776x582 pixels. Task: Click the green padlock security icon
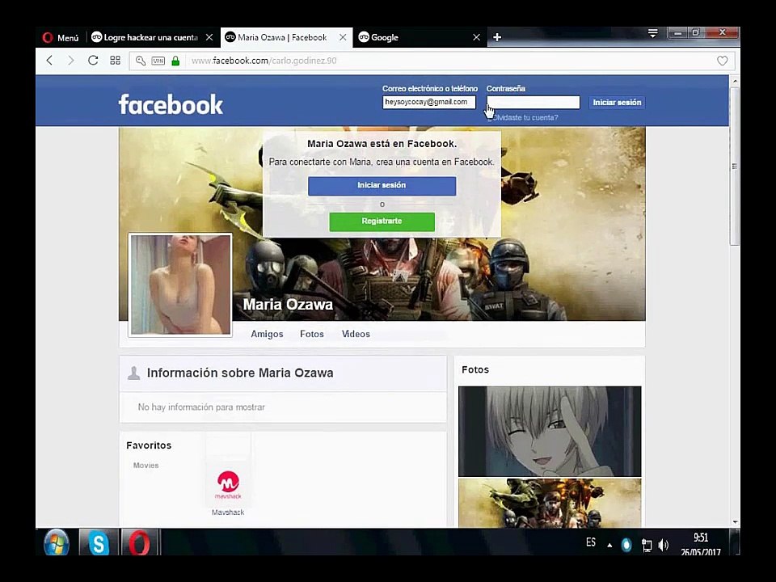pos(175,61)
